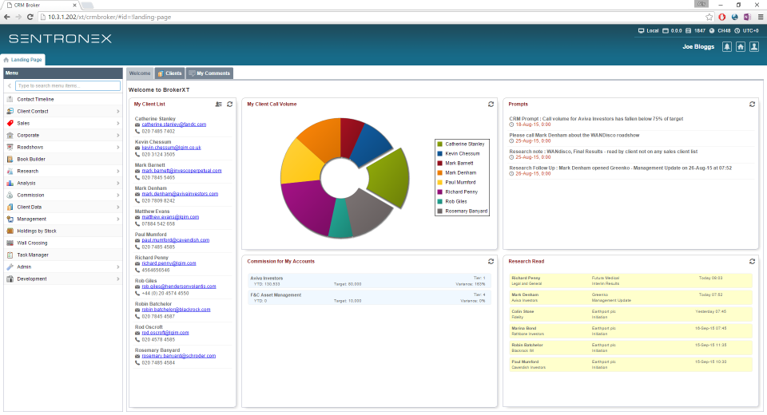Open the Chrome hamburger menu
767x415 pixels.
pyautogui.click(x=760, y=17)
